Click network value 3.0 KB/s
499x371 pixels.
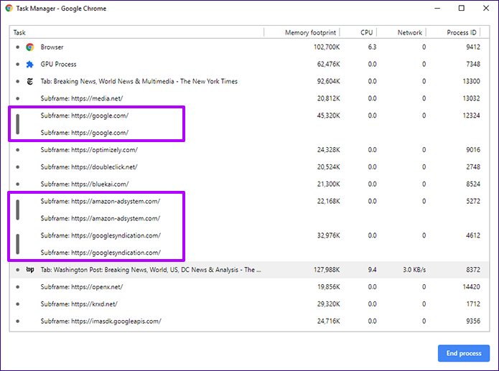tap(414, 270)
